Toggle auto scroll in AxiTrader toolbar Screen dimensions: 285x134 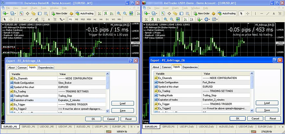click(185, 19)
